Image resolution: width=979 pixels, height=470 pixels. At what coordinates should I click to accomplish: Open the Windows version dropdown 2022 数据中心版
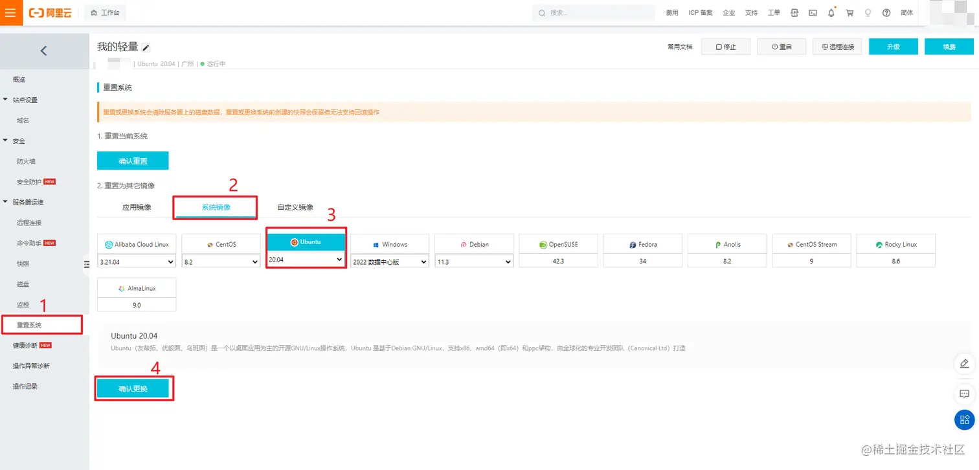tap(390, 262)
